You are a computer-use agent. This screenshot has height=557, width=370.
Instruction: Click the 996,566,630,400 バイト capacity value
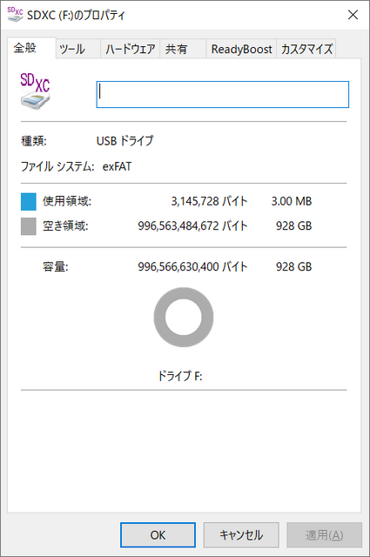click(192, 267)
